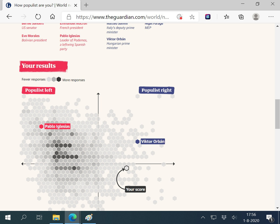The image size is (280, 224).
Task: Open the notification center
Action: click(270, 218)
